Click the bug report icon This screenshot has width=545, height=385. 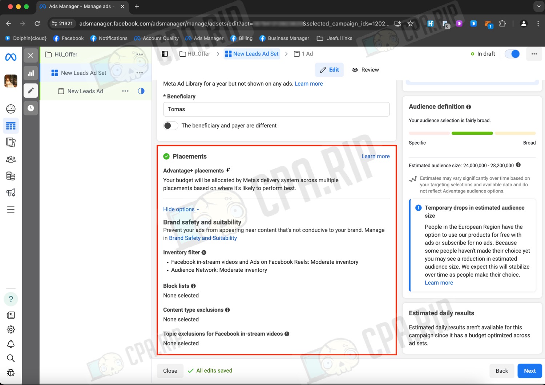(x=11, y=373)
